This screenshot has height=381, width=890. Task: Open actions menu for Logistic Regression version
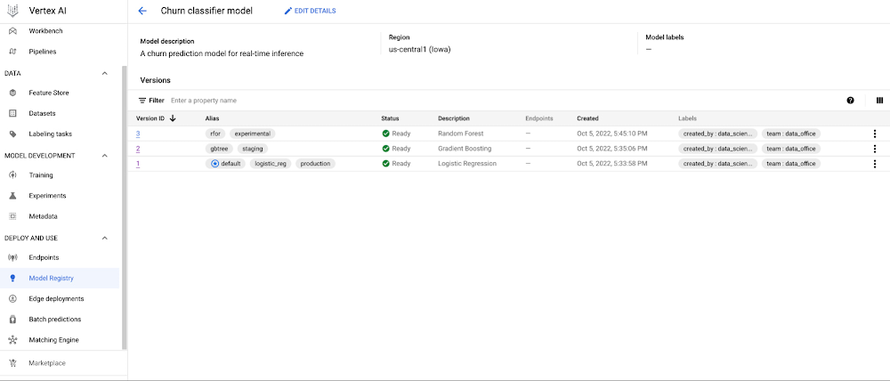pyautogui.click(x=875, y=164)
